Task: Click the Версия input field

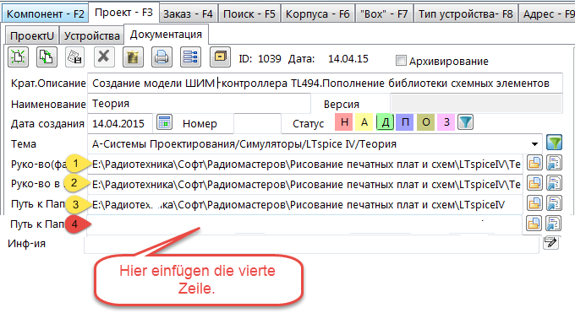Action: coord(476,104)
